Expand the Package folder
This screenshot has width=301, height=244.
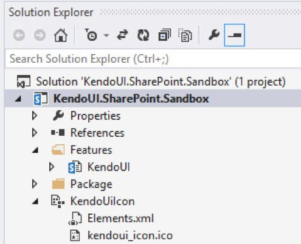pyautogui.click(x=35, y=184)
